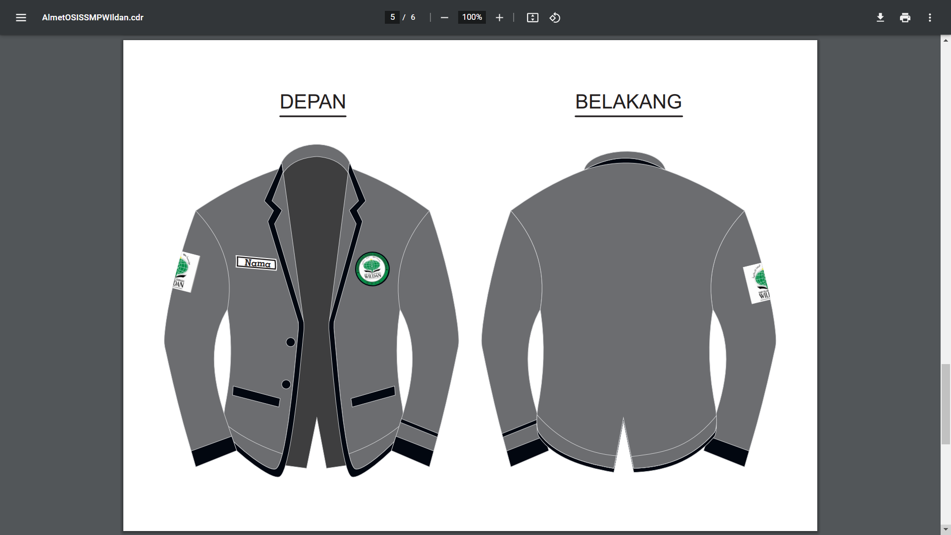Rotate the document counterclockwise
The height and width of the screenshot is (535, 951).
coord(555,18)
